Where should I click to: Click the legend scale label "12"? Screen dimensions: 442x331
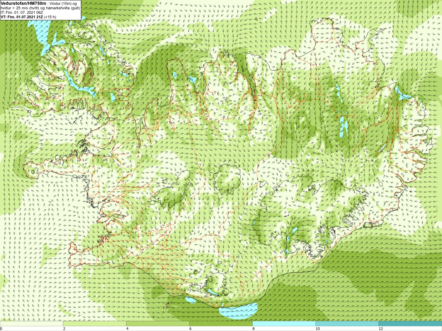[381, 329]
